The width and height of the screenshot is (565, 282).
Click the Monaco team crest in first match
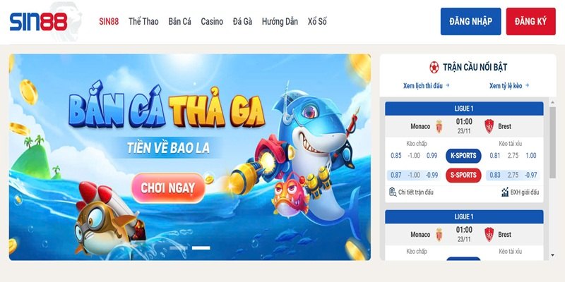coord(439,127)
